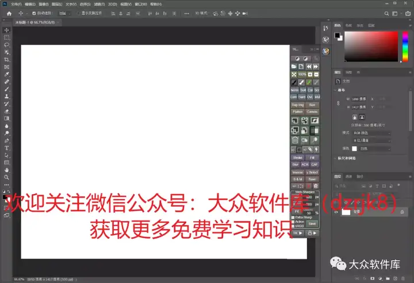Select the Zoom tool in the toolbox
Screen dimensions: 414x283
click(x=6, y=177)
